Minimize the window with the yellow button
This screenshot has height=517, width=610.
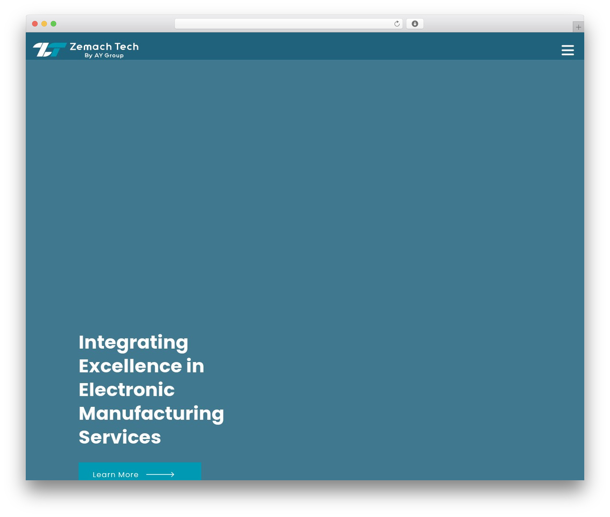coord(44,24)
